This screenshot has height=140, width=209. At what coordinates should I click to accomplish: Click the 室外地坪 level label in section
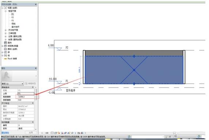coord(71,91)
